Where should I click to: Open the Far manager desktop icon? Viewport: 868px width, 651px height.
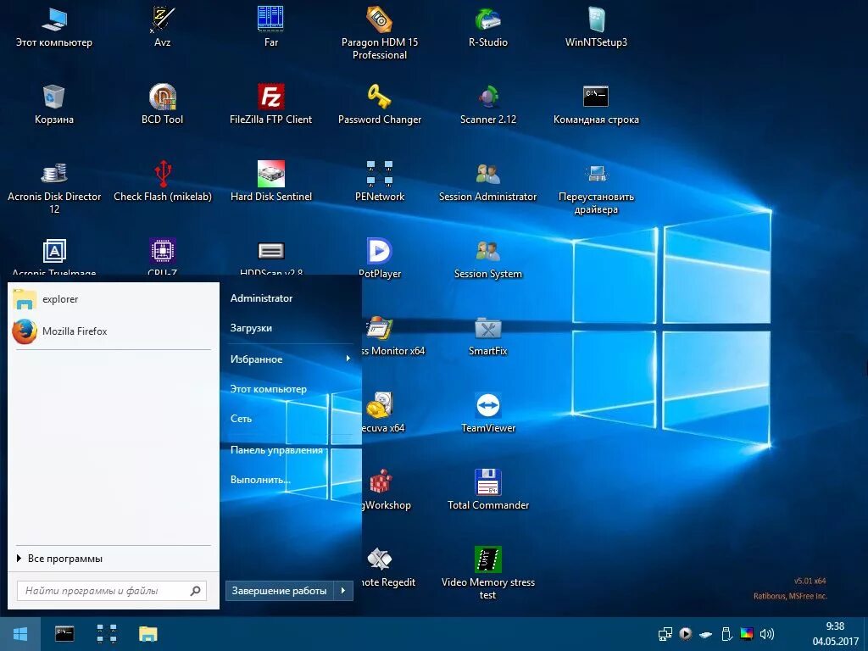click(270, 26)
